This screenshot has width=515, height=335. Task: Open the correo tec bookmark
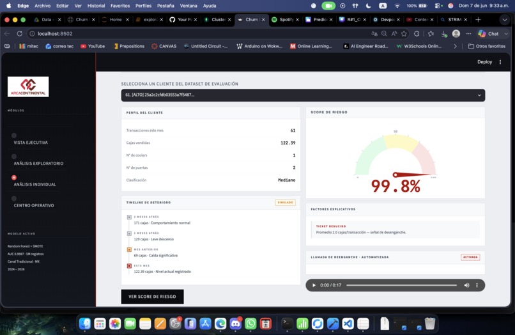click(59, 47)
